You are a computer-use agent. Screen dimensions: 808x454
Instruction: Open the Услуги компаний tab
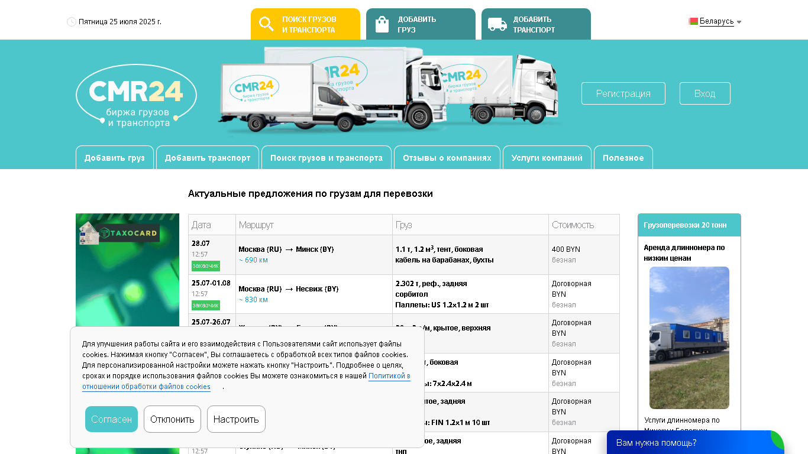coord(547,158)
